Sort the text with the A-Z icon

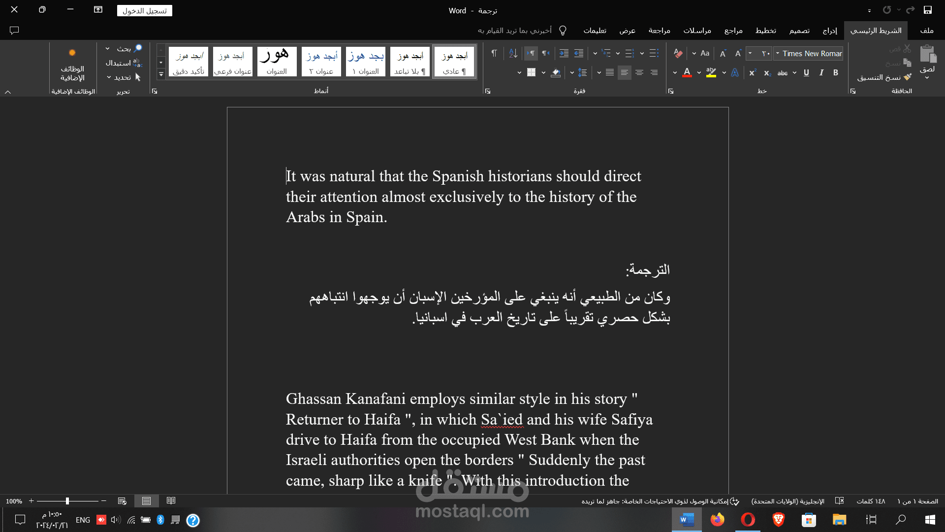(x=513, y=53)
